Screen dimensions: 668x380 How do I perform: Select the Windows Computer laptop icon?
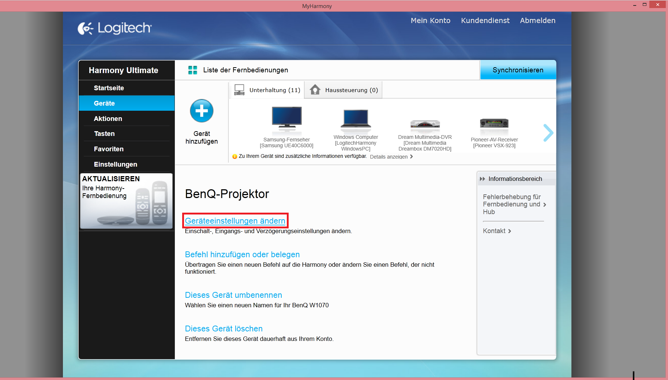[x=356, y=118]
